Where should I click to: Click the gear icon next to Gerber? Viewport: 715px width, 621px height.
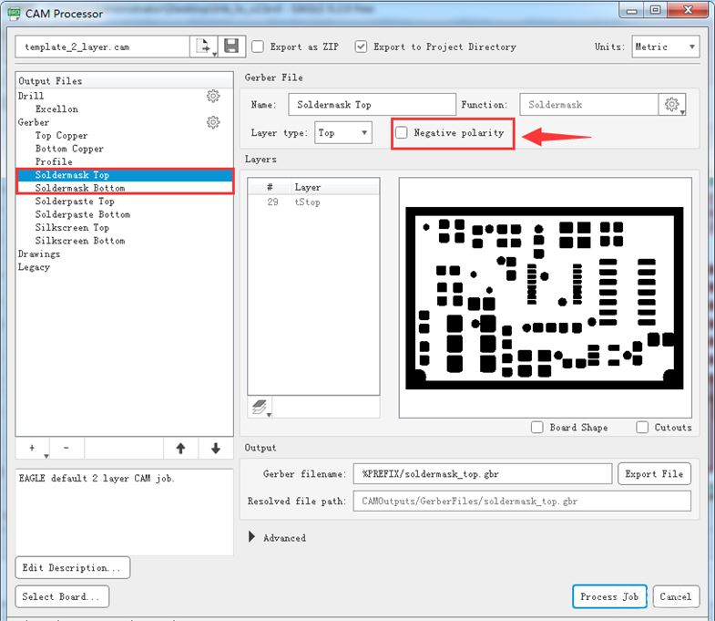[212, 122]
